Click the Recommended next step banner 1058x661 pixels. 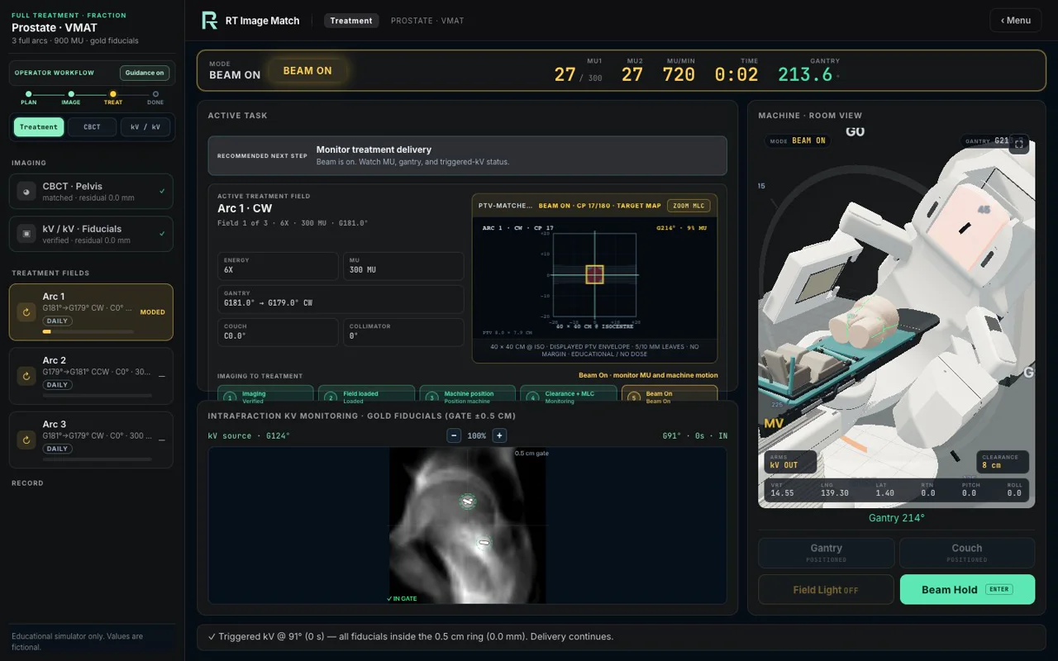(468, 155)
